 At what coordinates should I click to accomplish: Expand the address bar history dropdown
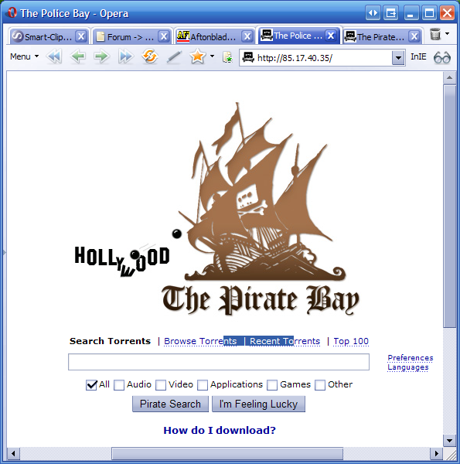pyautogui.click(x=398, y=58)
